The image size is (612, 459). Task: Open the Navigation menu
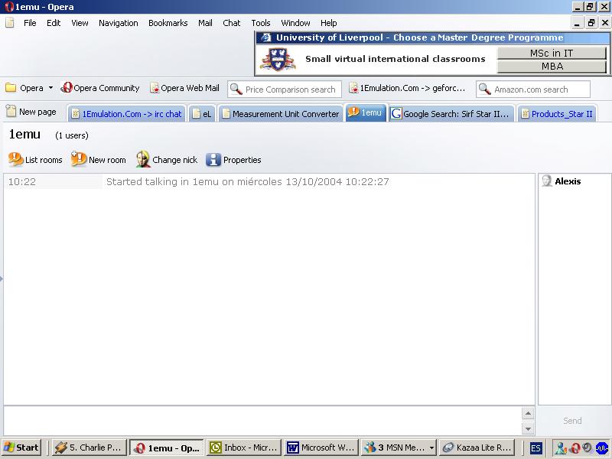click(119, 23)
